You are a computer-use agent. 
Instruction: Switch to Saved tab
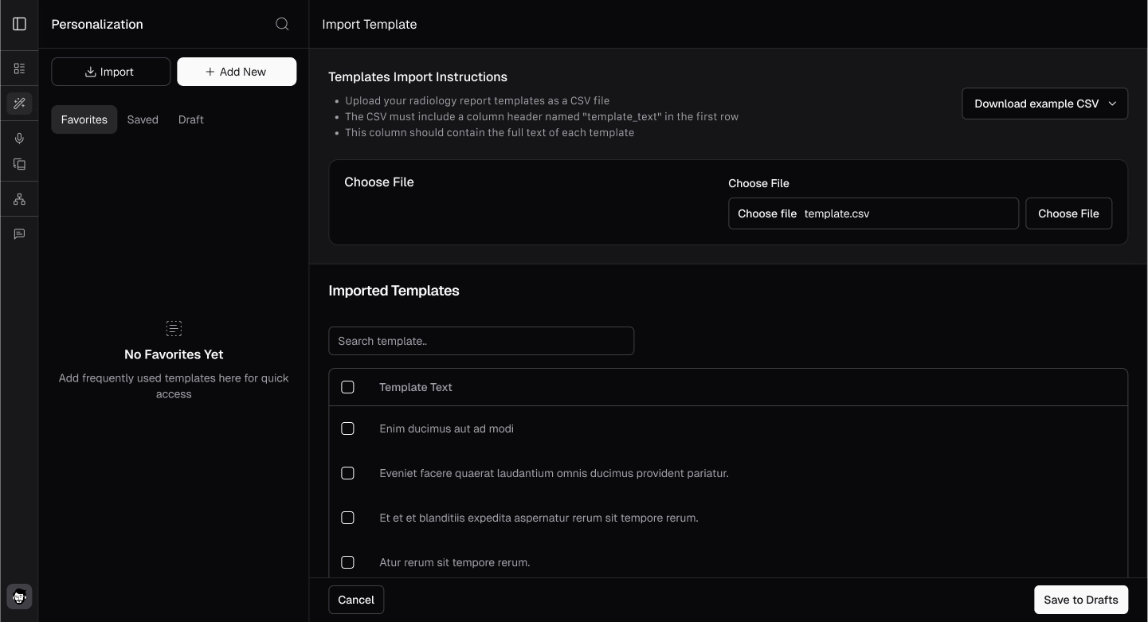pyautogui.click(x=143, y=119)
